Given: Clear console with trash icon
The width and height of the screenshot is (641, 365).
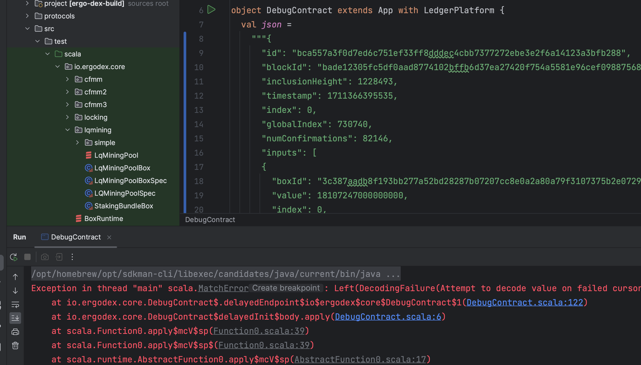Looking at the screenshot, I should (15, 345).
